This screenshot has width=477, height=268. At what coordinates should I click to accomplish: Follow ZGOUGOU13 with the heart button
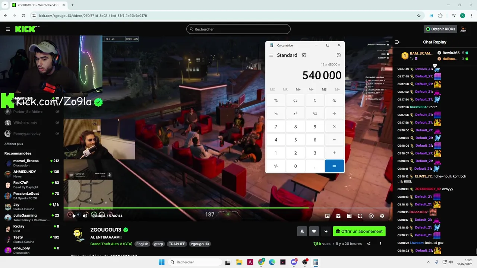[314, 231]
